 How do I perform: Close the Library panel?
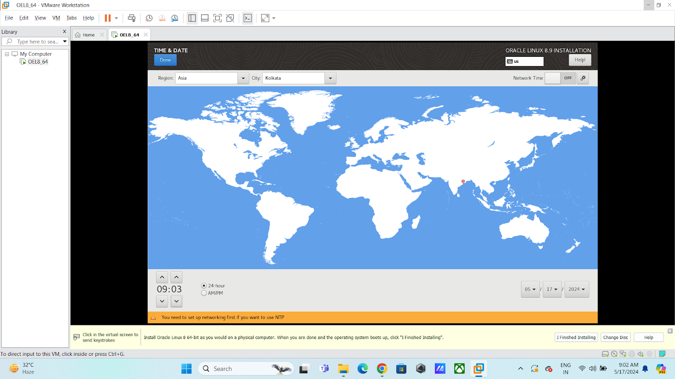tap(65, 32)
